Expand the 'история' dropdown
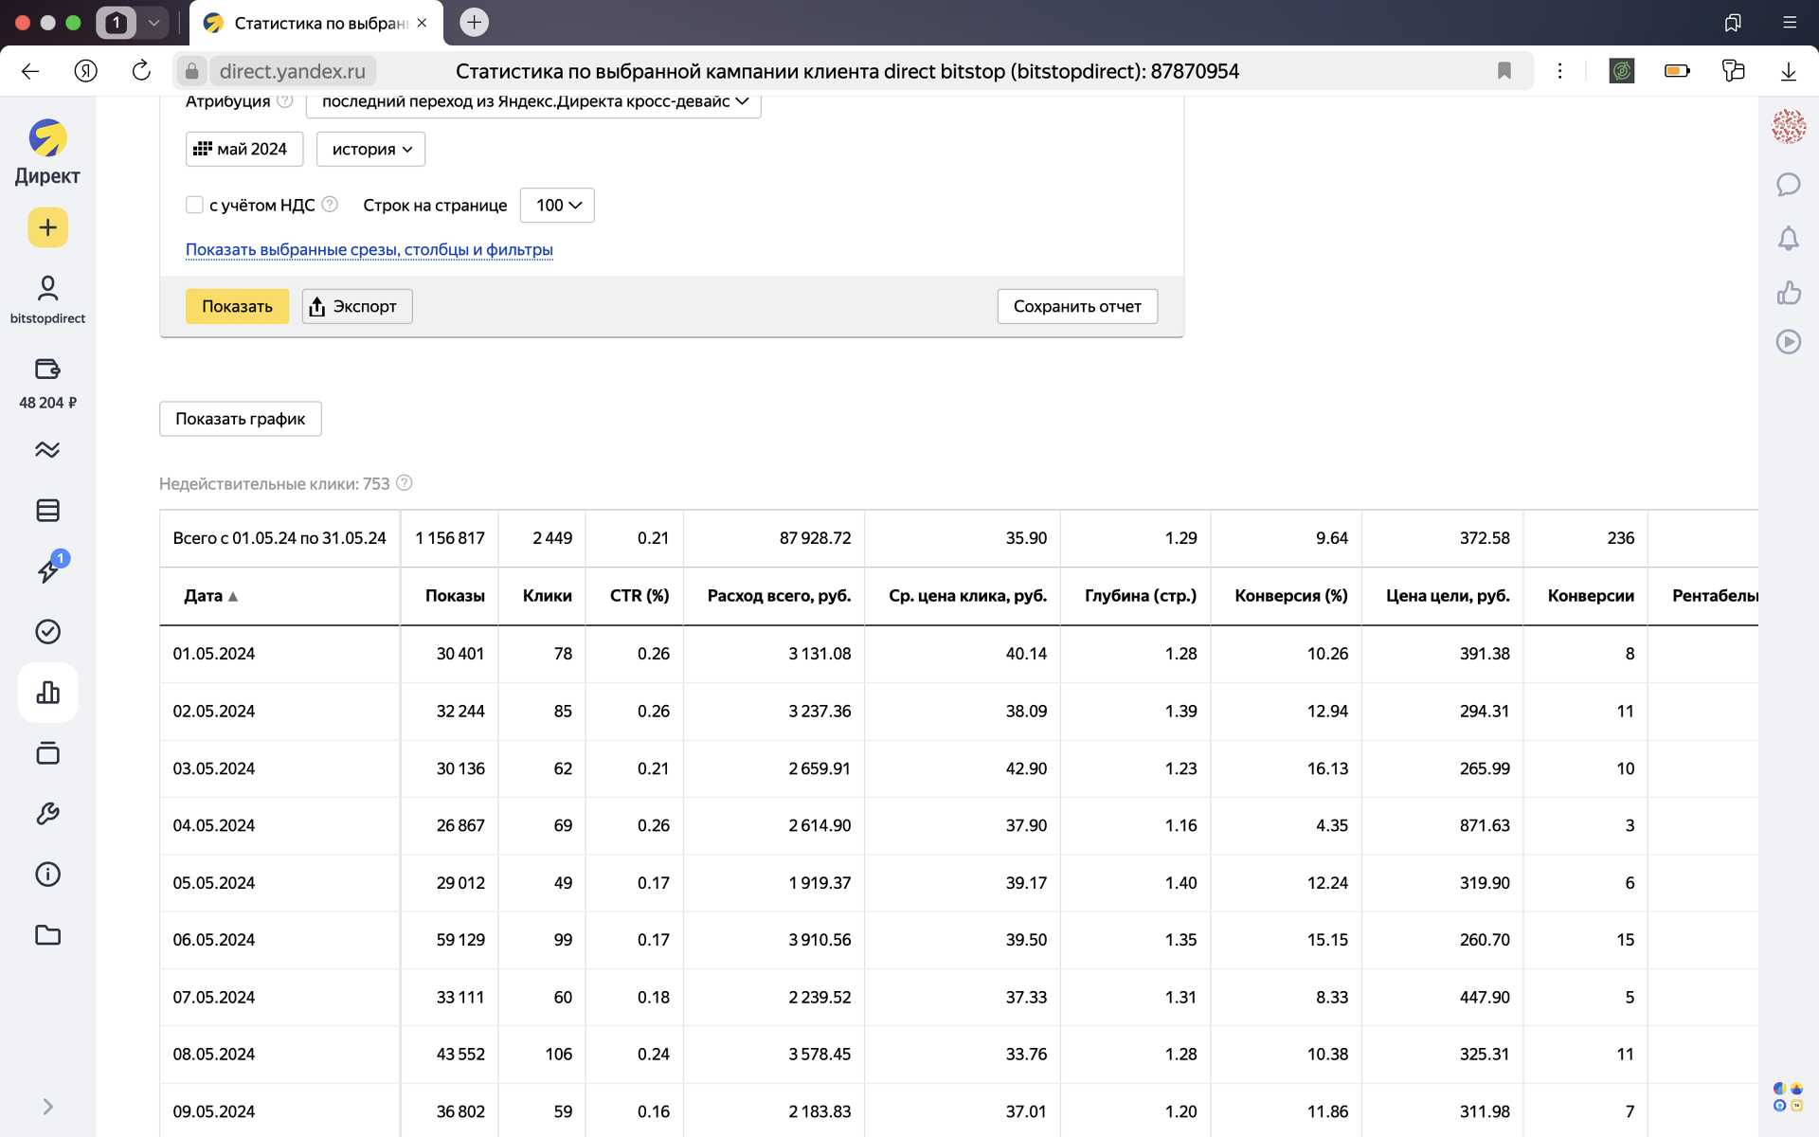The image size is (1819, 1137). click(370, 149)
